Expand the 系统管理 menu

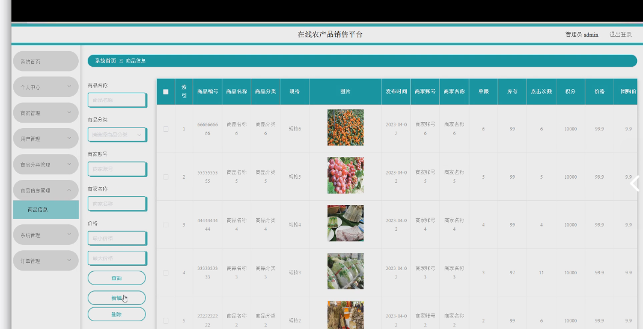[46, 235]
